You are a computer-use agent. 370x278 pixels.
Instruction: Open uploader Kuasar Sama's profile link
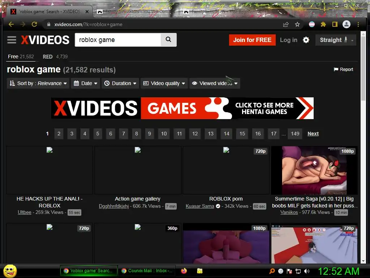(x=200, y=206)
